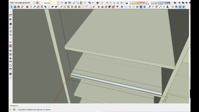Click the green play icon in sidebar

coord(11,19)
